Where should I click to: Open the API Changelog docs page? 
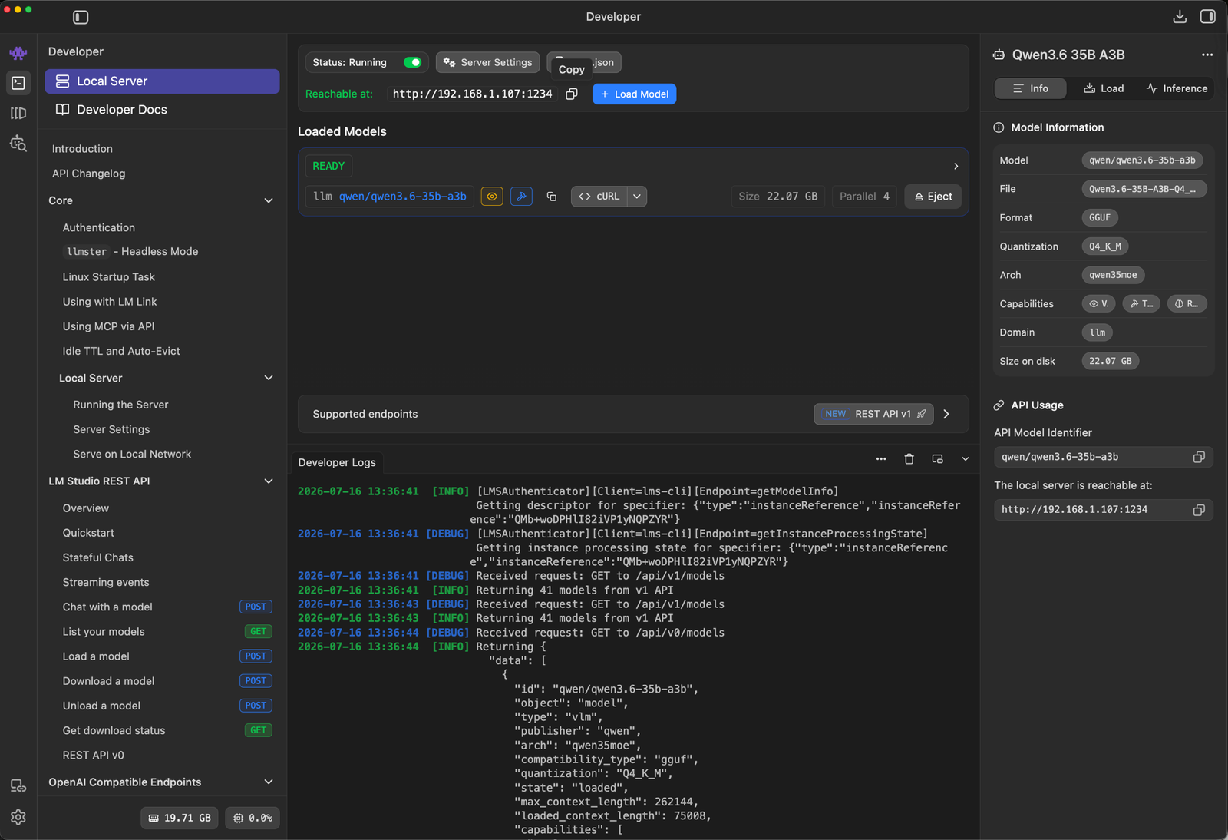pos(88,174)
